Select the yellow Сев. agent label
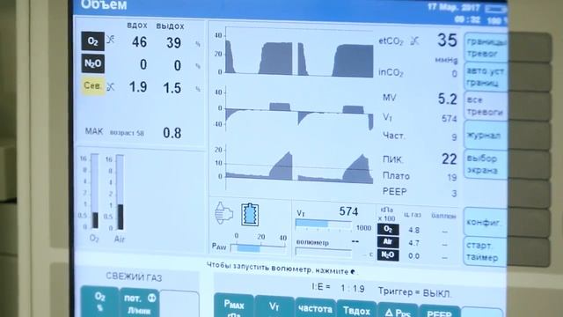Image resolution: width=563 pixels, height=317 pixels. pos(92,86)
